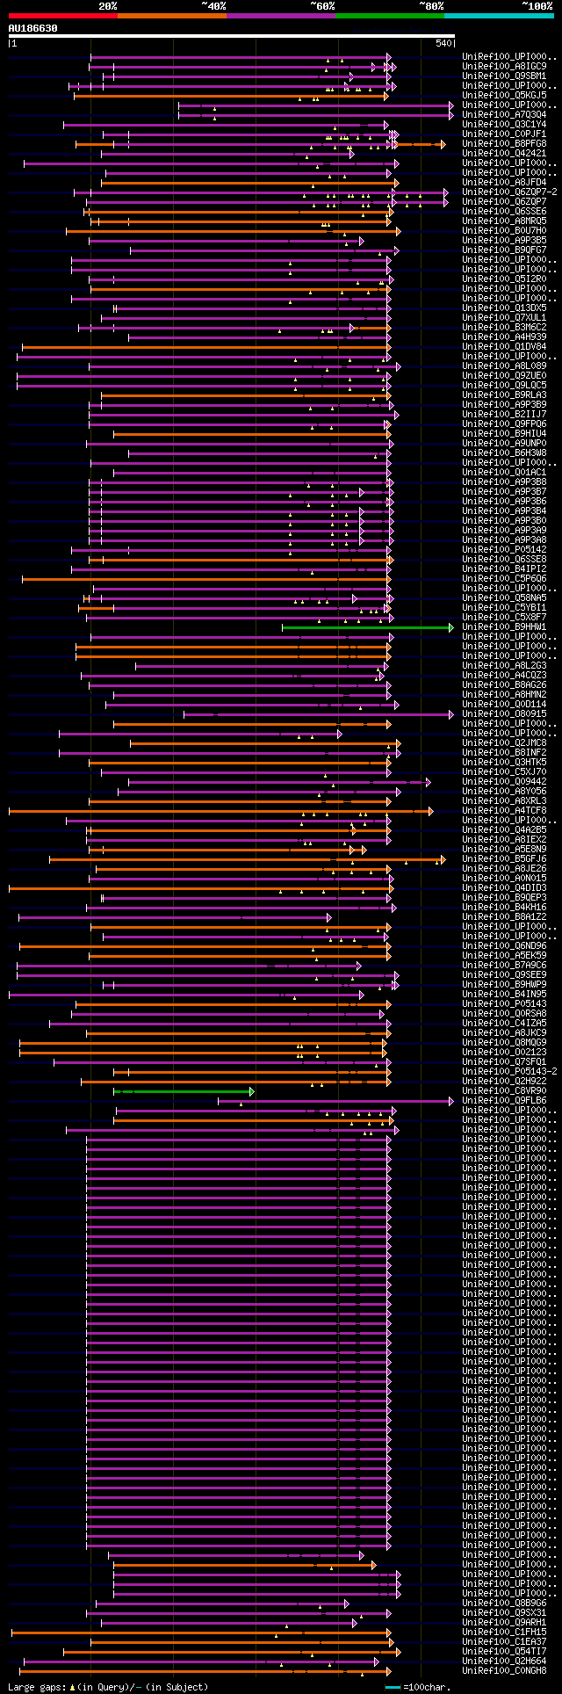
Task: Open hit UniRef100_A4TCF8
Action: [504, 810]
